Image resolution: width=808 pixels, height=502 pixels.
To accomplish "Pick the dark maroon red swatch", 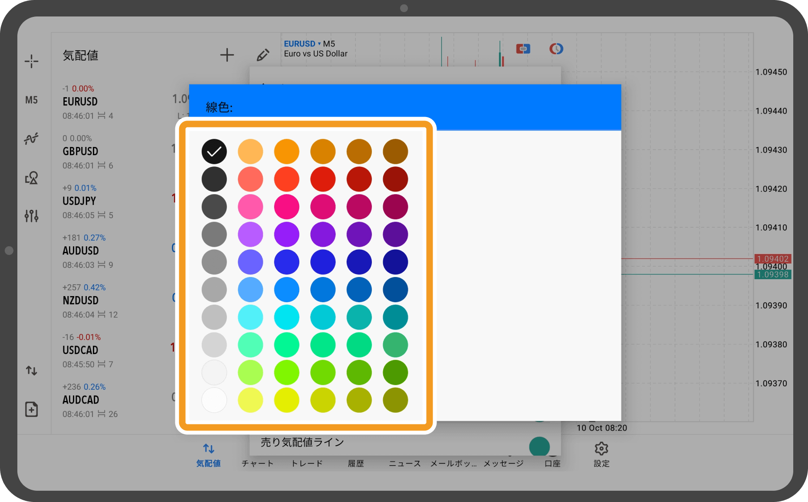I will coord(395,179).
